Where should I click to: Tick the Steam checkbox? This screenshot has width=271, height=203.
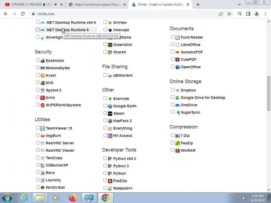[x=105, y=113]
